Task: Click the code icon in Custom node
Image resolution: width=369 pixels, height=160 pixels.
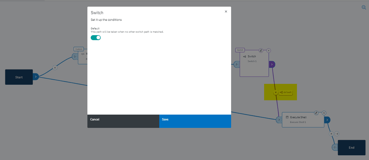Action: [x=83, y=54]
